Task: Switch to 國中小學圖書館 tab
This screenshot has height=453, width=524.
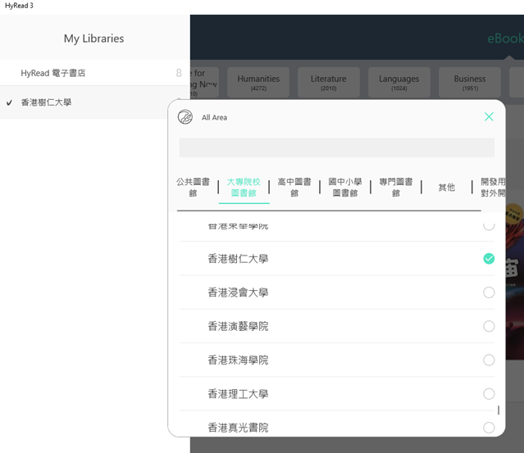Action: click(x=345, y=188)
